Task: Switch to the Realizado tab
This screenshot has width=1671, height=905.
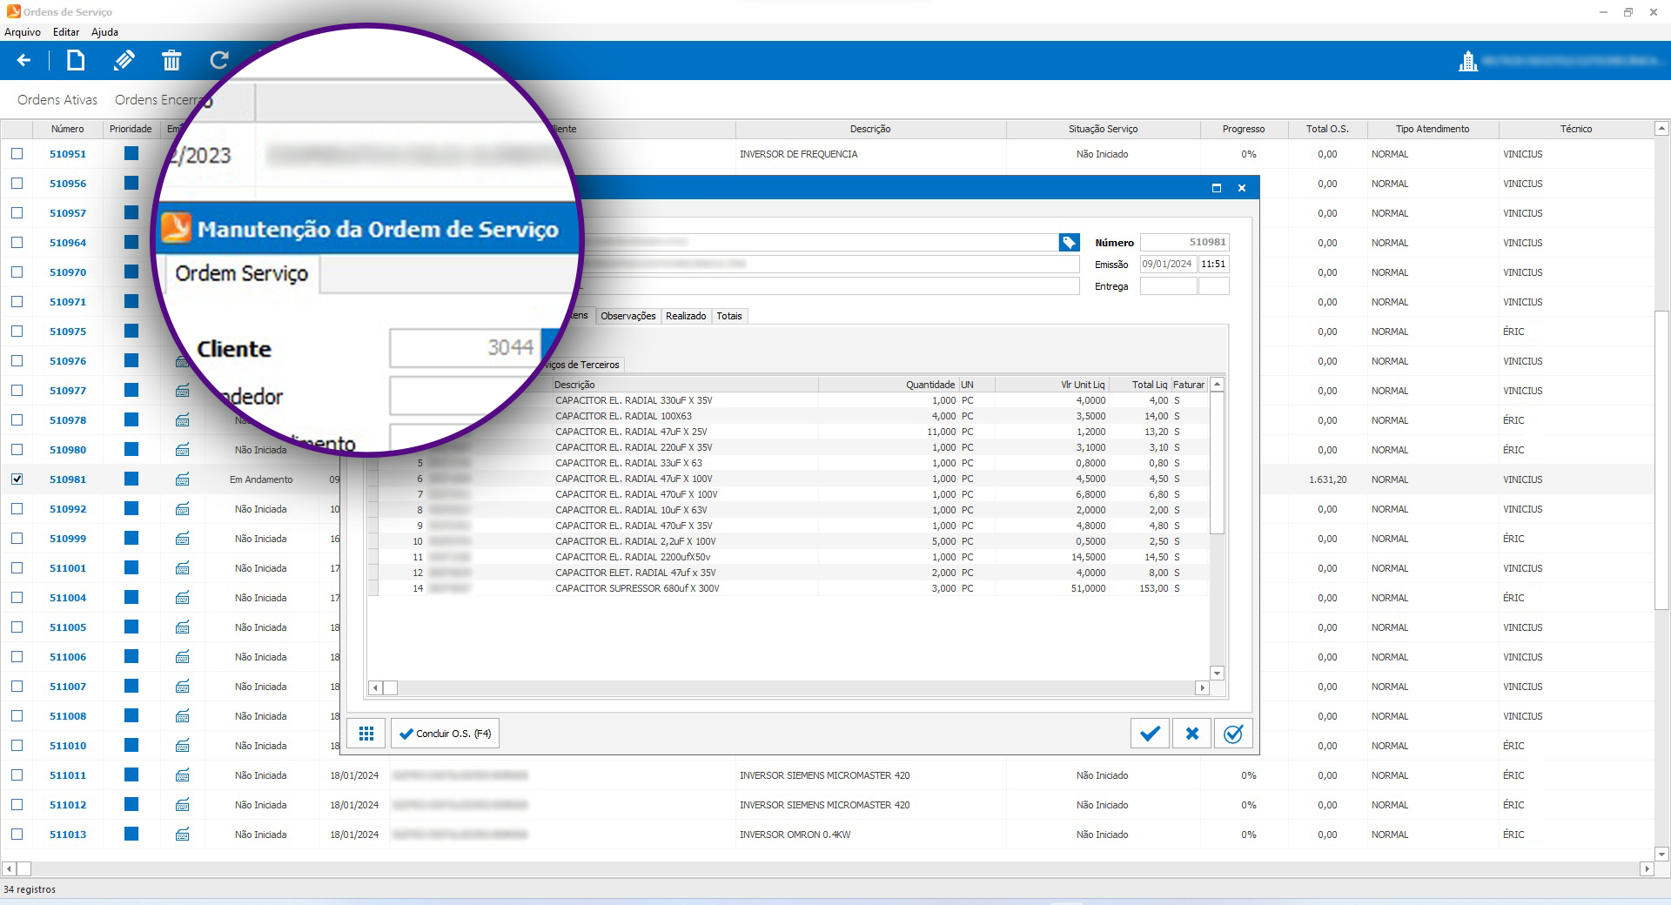Action: click(686, 316)
